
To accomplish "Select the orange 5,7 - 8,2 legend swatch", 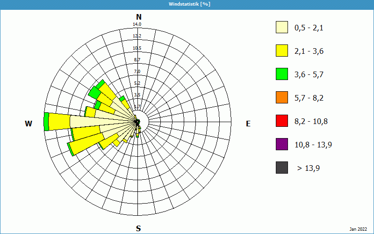I will coord(281,97).
